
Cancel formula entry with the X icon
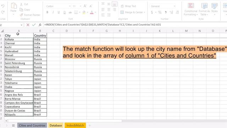[28, 25]
